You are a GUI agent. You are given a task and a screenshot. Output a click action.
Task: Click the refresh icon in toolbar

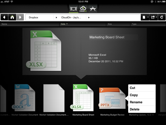162,17
